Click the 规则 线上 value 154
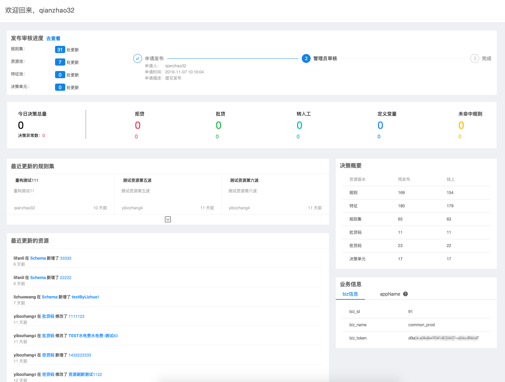The image size is (505, 382). 450,193
